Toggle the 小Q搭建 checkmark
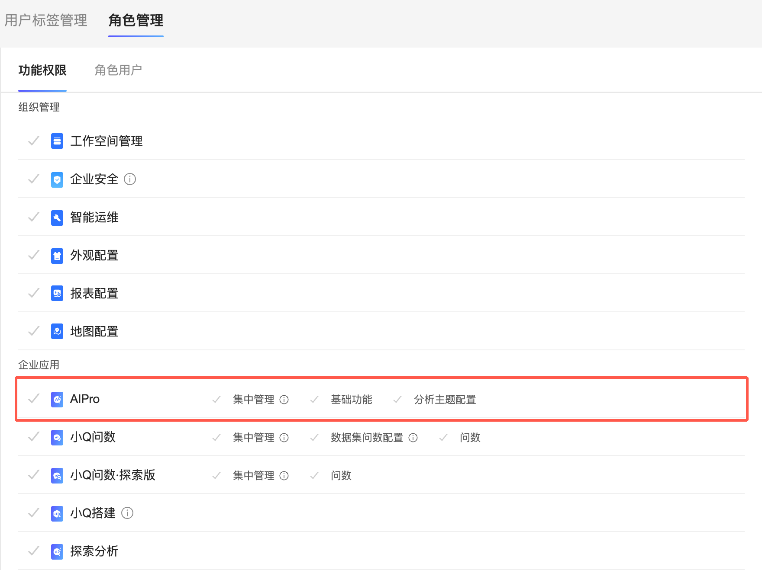 click(x=34, y=512)
